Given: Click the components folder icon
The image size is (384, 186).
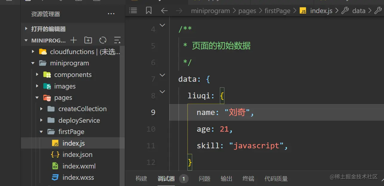Looking at the screenshot, I should [47, 75].
